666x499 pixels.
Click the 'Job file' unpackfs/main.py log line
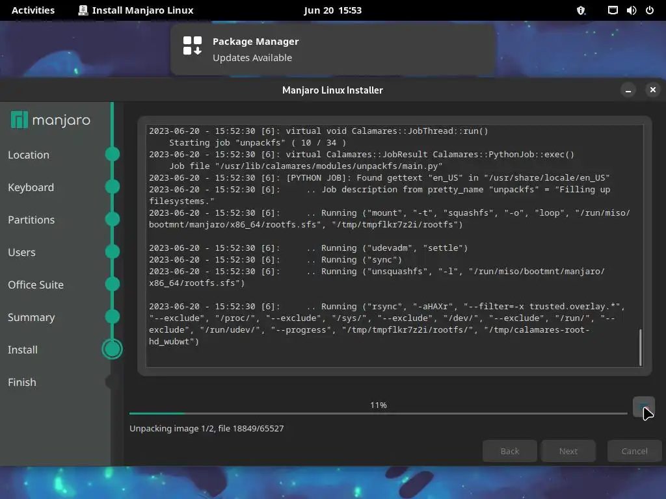(x=306, y=166)
